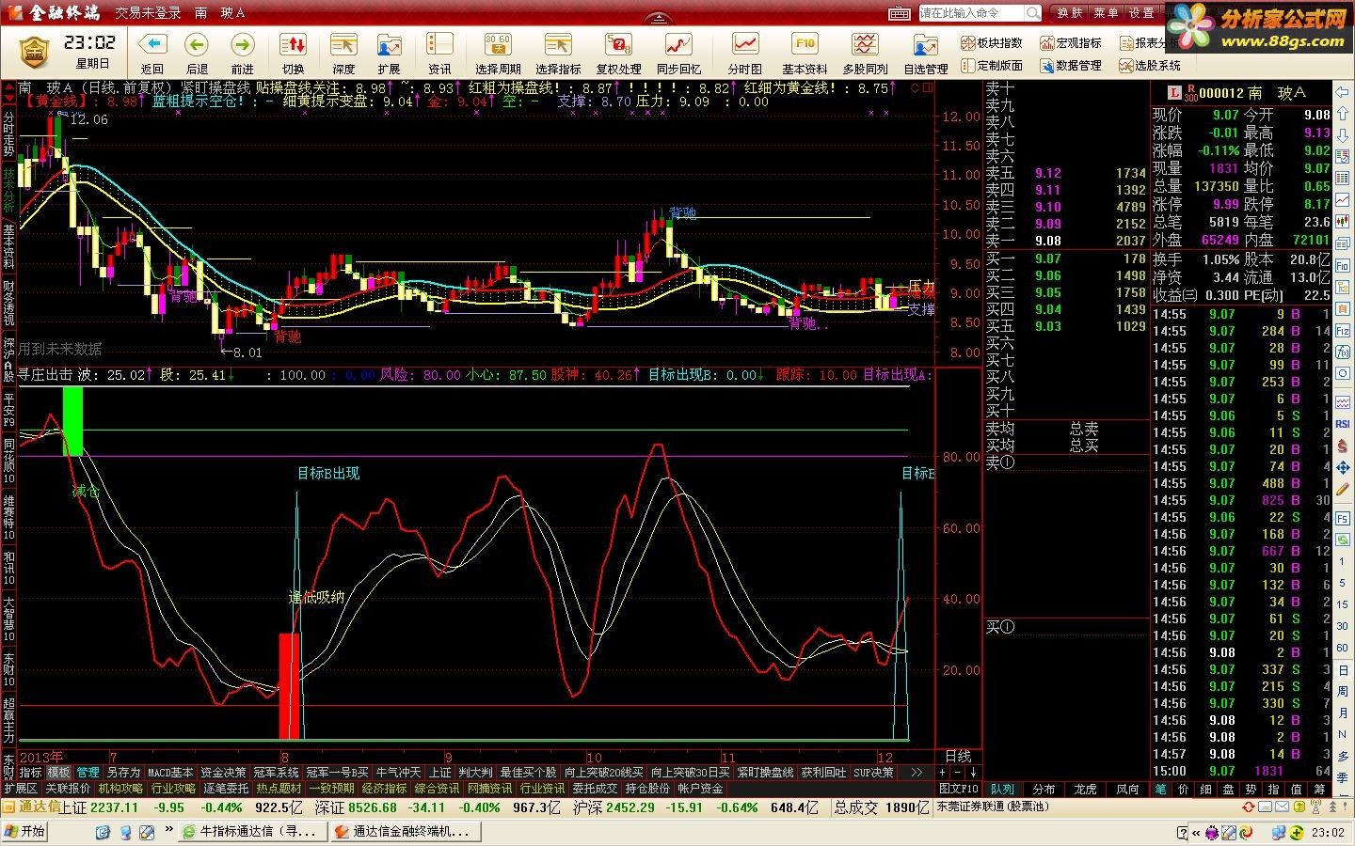Click the gold shield logo icon

[x=35, y=54]
